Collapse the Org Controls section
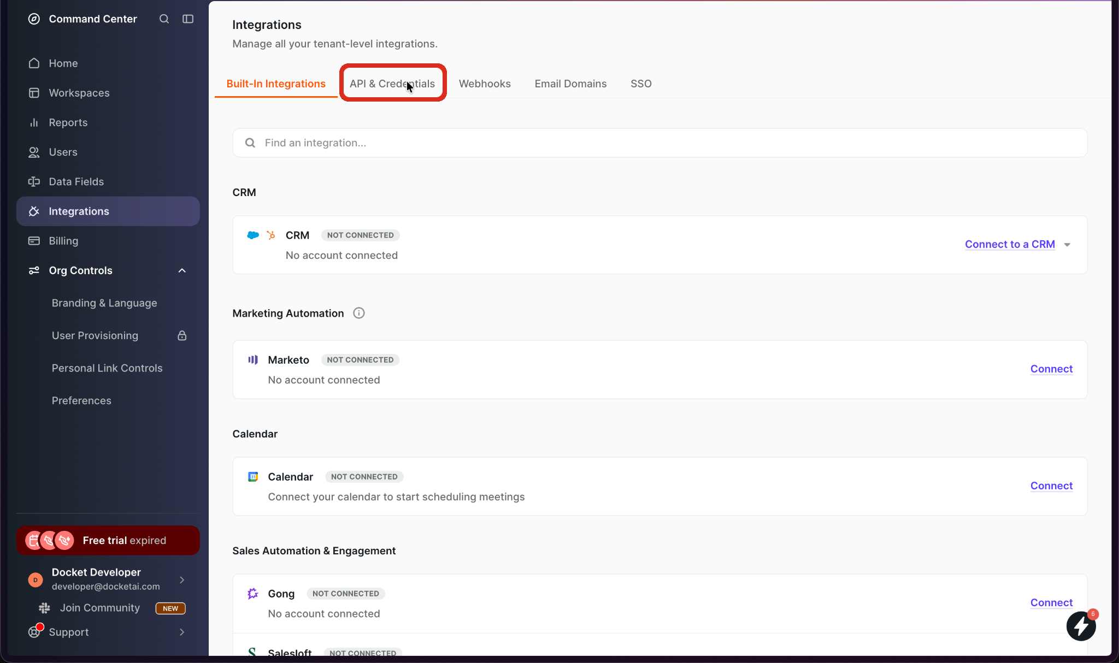1119x663 pixels. (182, 270)
